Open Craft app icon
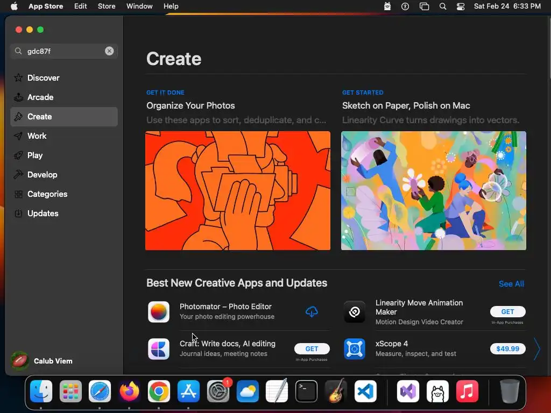 159,349
